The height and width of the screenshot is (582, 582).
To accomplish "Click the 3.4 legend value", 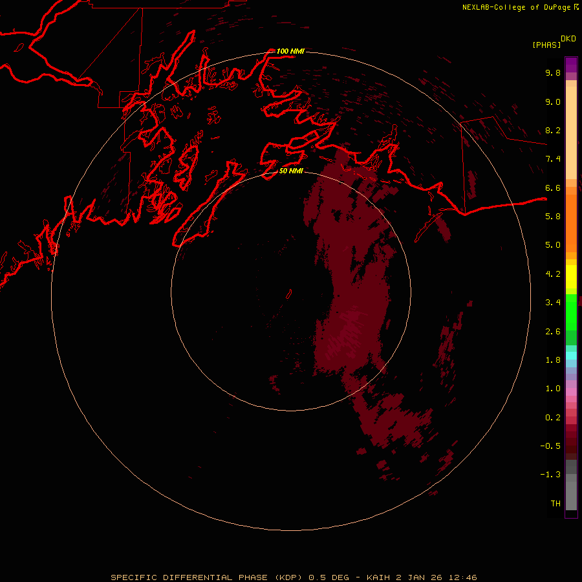I will tap(553, 303).
